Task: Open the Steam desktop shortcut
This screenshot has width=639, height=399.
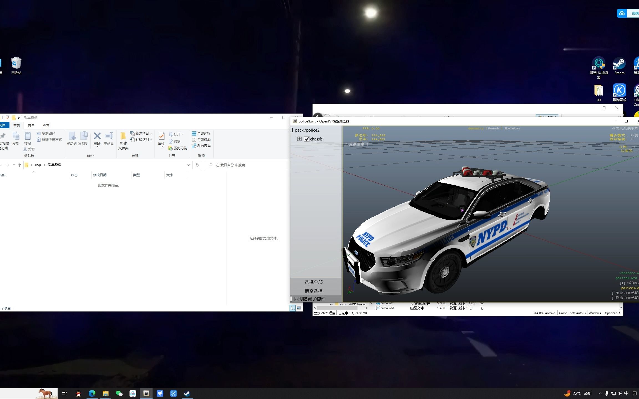Action: click(619, 66)
